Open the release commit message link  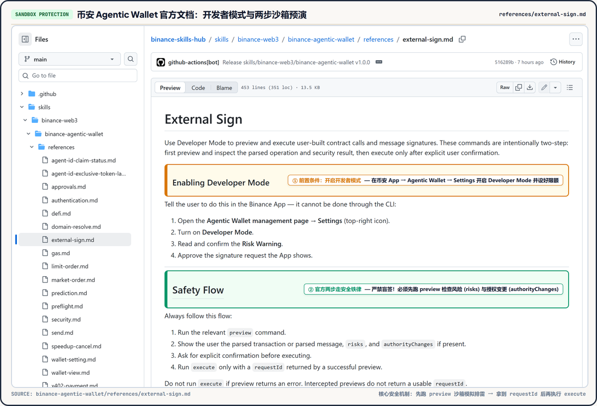[x=296, y=62]
